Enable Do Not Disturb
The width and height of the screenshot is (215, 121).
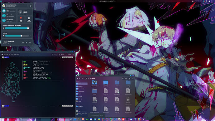tap(25, 12)
